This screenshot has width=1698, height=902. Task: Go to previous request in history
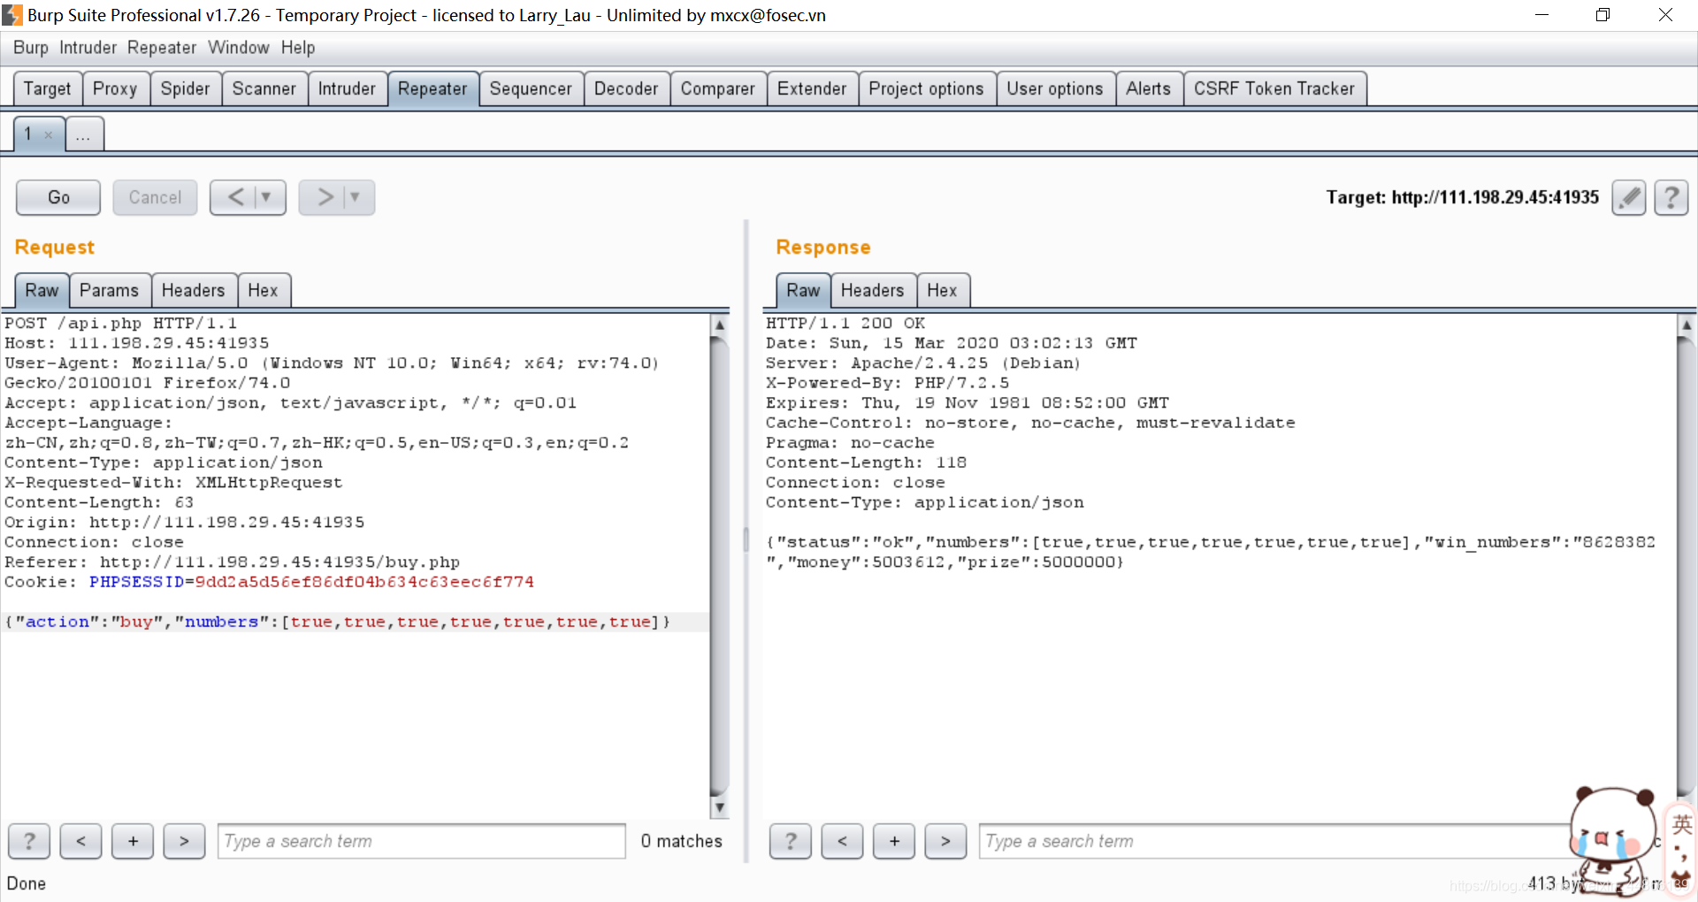236,197
